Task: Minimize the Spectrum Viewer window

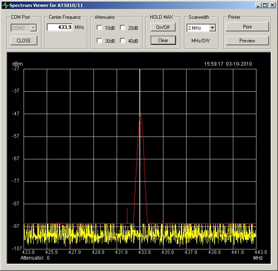Action: click(258, 5)
